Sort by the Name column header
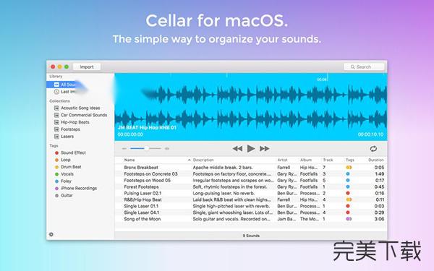434x271 pixels. pos(129,160)
